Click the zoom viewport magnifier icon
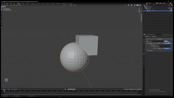Screen dimensions: 174x98 141,15
